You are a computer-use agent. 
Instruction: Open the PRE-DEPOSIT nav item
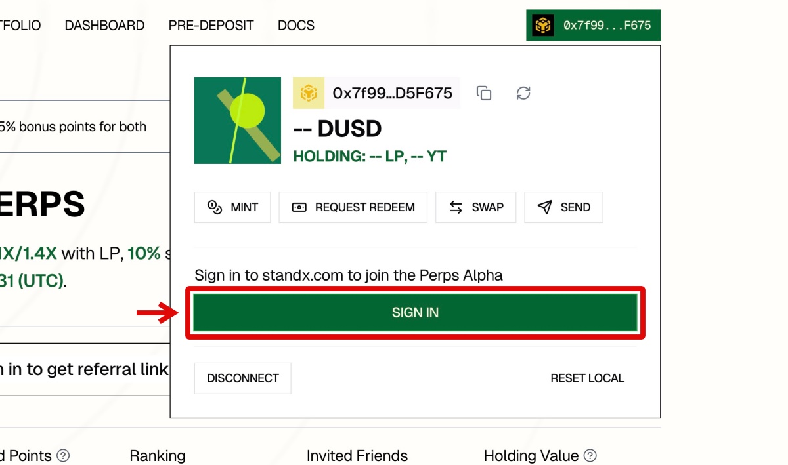point(211,26)
